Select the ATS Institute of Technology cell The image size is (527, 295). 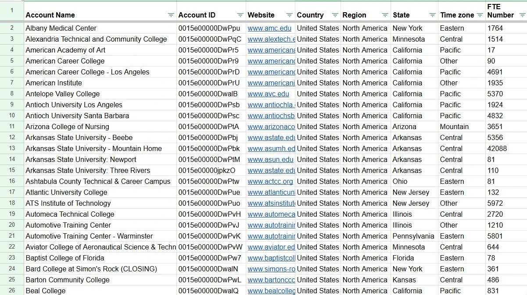tap(100, 203)
